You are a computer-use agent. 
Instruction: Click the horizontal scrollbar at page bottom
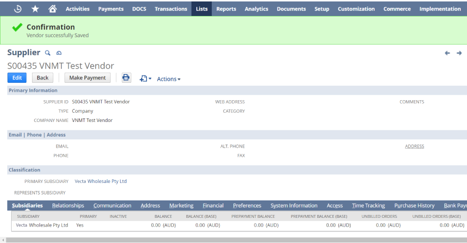237,240
